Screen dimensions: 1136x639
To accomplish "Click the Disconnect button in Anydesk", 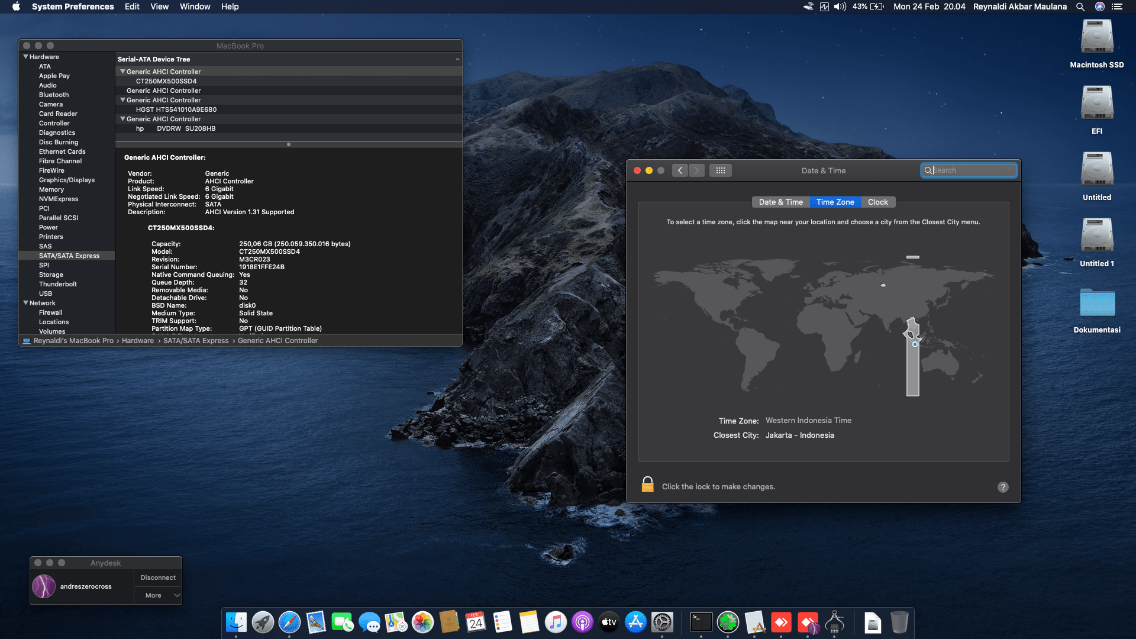I will tap(158, 577).
